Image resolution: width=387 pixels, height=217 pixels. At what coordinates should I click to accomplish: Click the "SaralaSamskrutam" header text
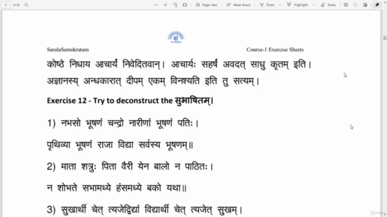click(x=68, y=49)
